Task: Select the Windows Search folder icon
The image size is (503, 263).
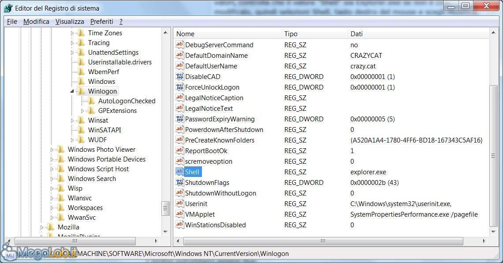Action: click(61, 179)
